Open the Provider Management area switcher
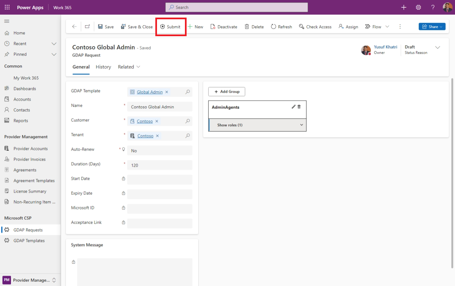Screen dimensions: 455x286 30,280
